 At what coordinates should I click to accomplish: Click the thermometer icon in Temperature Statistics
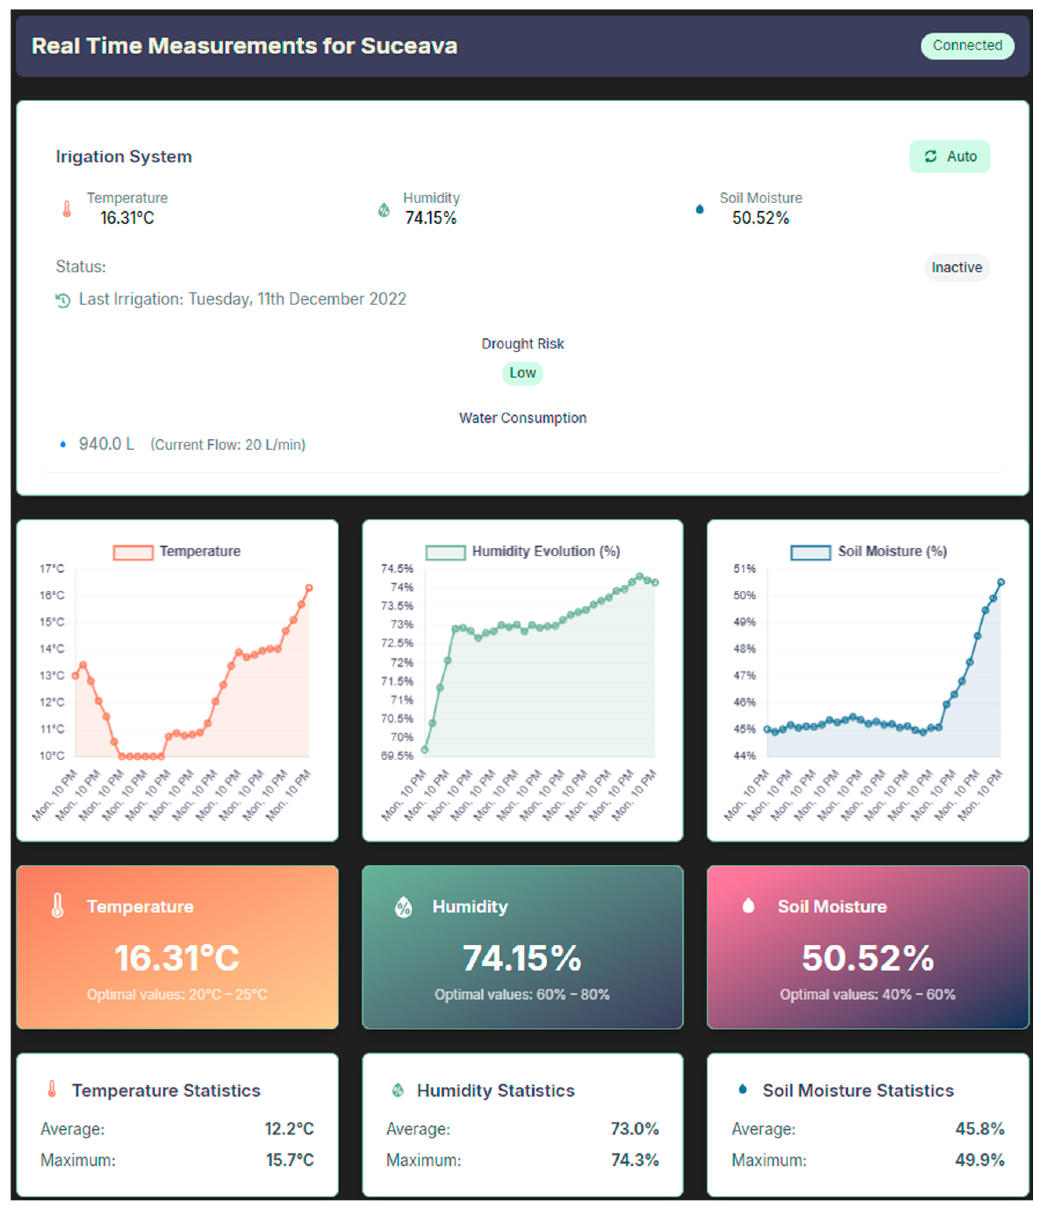pos(51,1089)
